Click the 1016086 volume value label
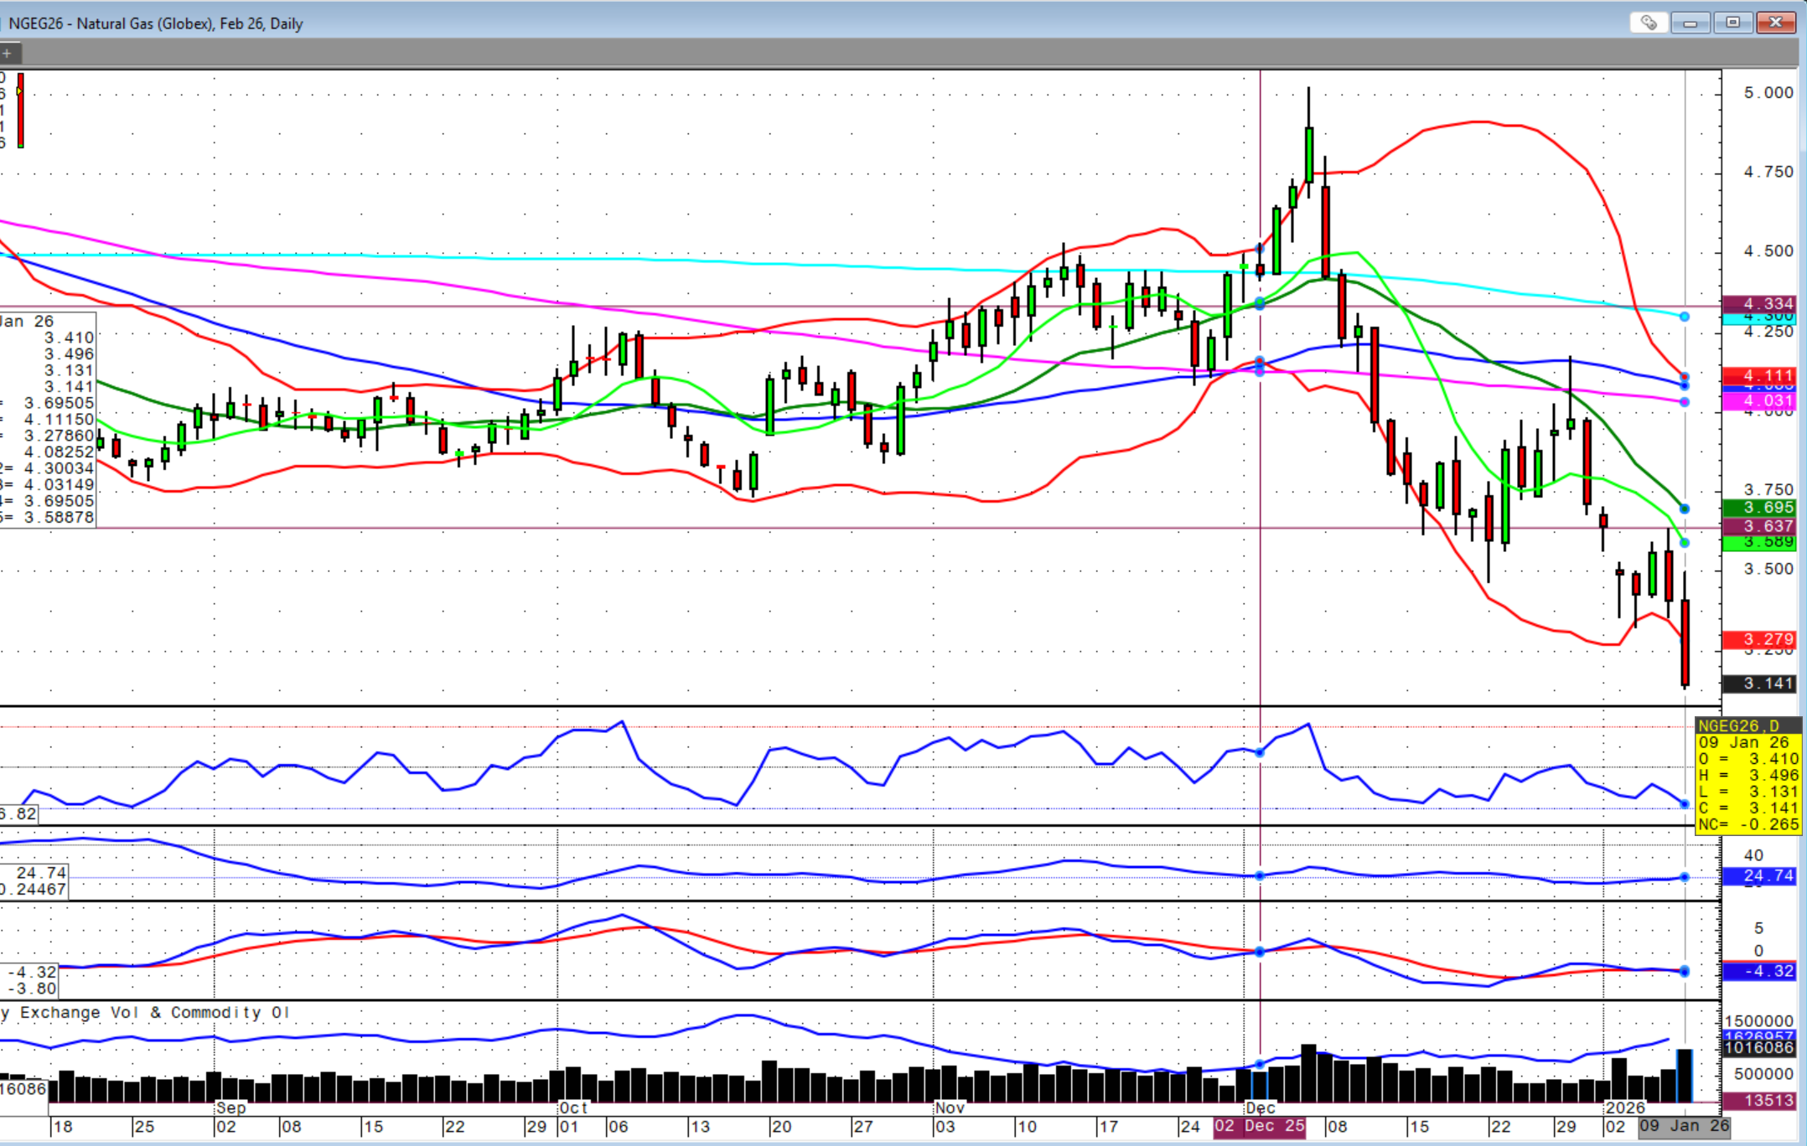This screenshot has width=1807, height=1146. (x=1758, y=1048)
